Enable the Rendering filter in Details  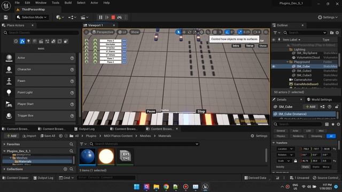[298, 136]
